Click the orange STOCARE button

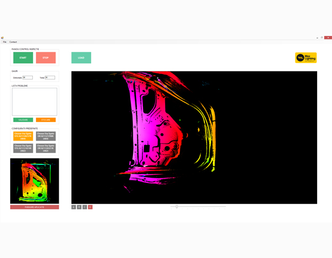point(46,120)
